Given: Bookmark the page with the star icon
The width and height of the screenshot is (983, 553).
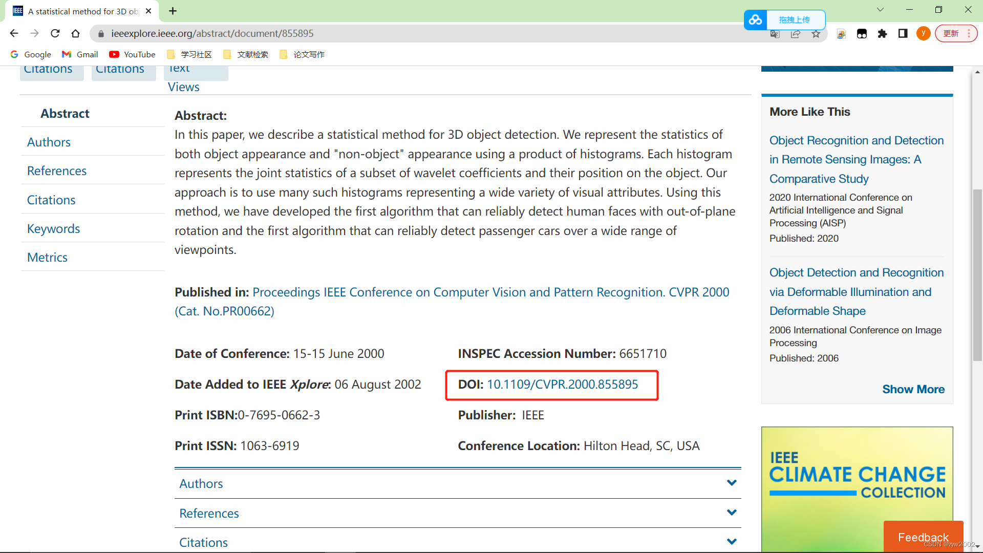Looking at the screenshot, I should 816,34.
